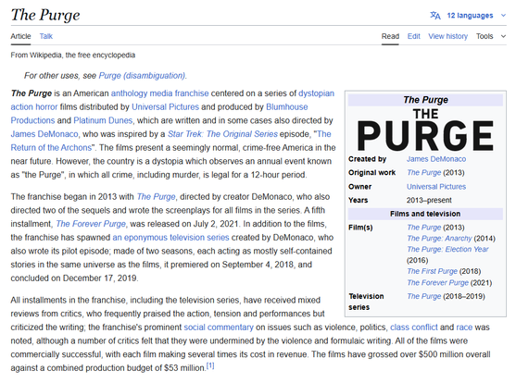Open Universal Pictures Owner link in infobox

(436, 187)
